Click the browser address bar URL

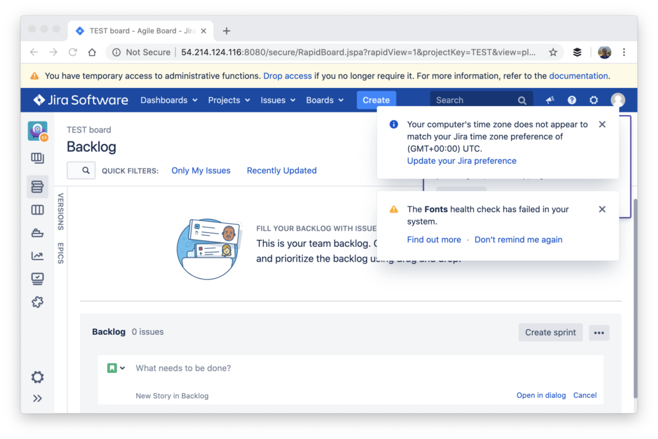358,52
